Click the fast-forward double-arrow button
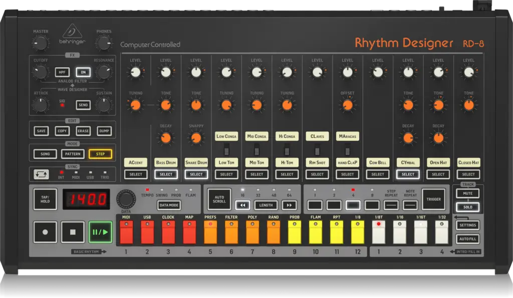 click(289, 205)
